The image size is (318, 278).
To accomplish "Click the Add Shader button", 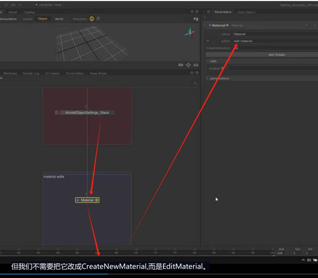I will (276, 55).
